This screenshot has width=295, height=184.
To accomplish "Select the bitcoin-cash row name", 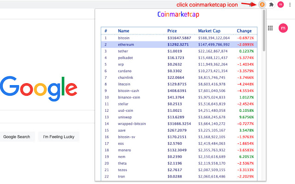I will [128, 91].
